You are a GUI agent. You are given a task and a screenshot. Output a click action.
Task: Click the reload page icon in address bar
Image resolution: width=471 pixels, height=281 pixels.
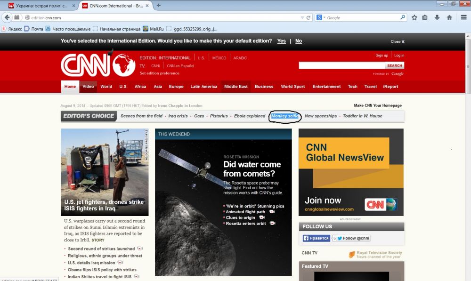point(308,18)
